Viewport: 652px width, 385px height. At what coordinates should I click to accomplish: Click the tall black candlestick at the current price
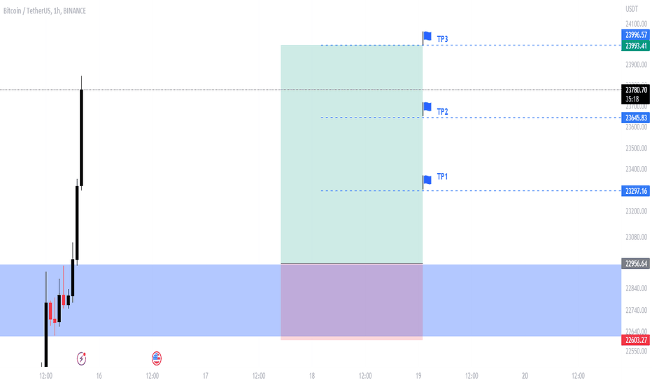(x=81, y=137)
